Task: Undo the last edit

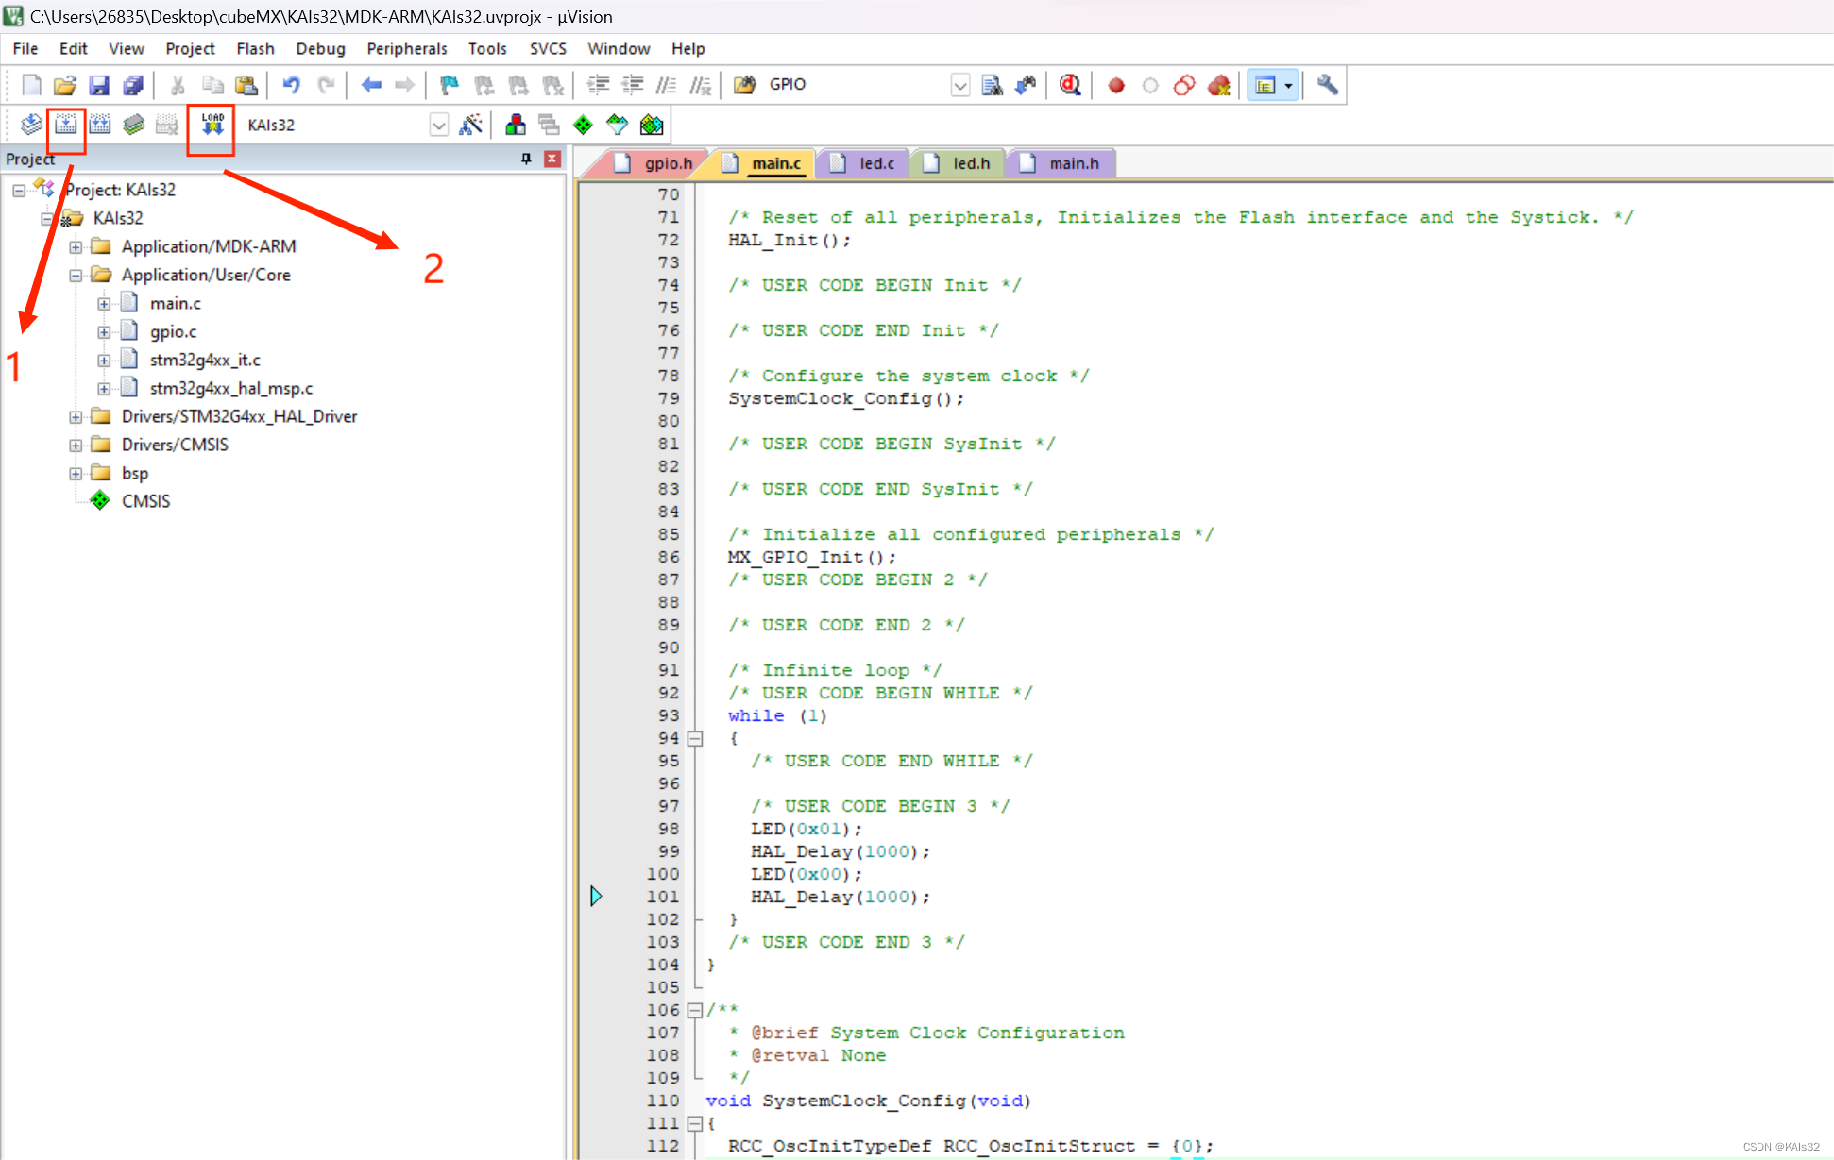Action: 291,85
